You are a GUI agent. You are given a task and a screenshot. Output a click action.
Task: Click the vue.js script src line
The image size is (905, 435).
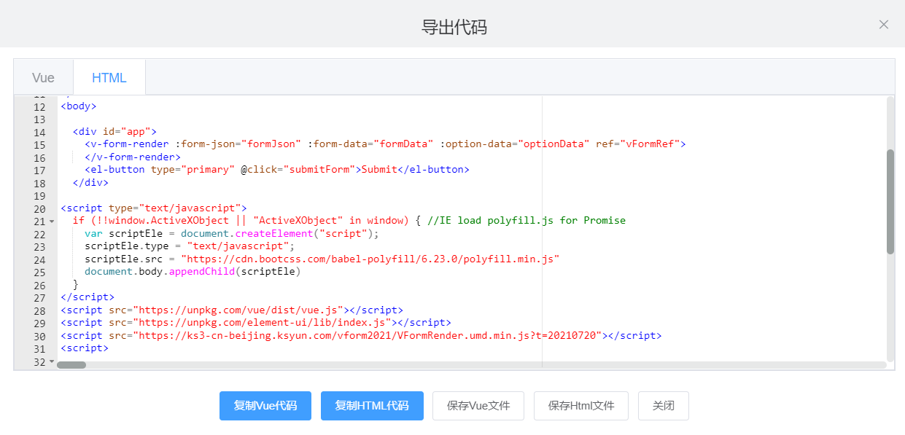[232, 310]
